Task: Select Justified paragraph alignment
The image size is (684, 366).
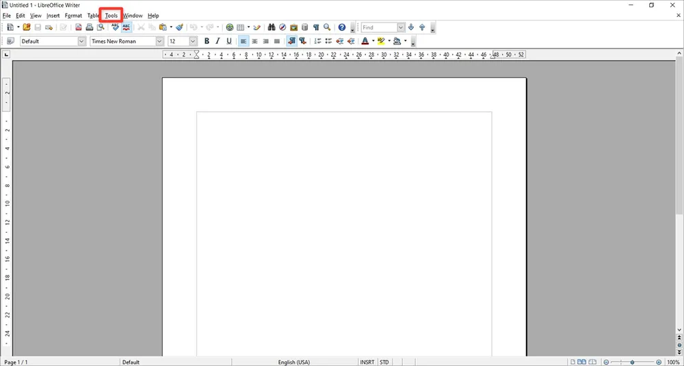Action: 276,41
